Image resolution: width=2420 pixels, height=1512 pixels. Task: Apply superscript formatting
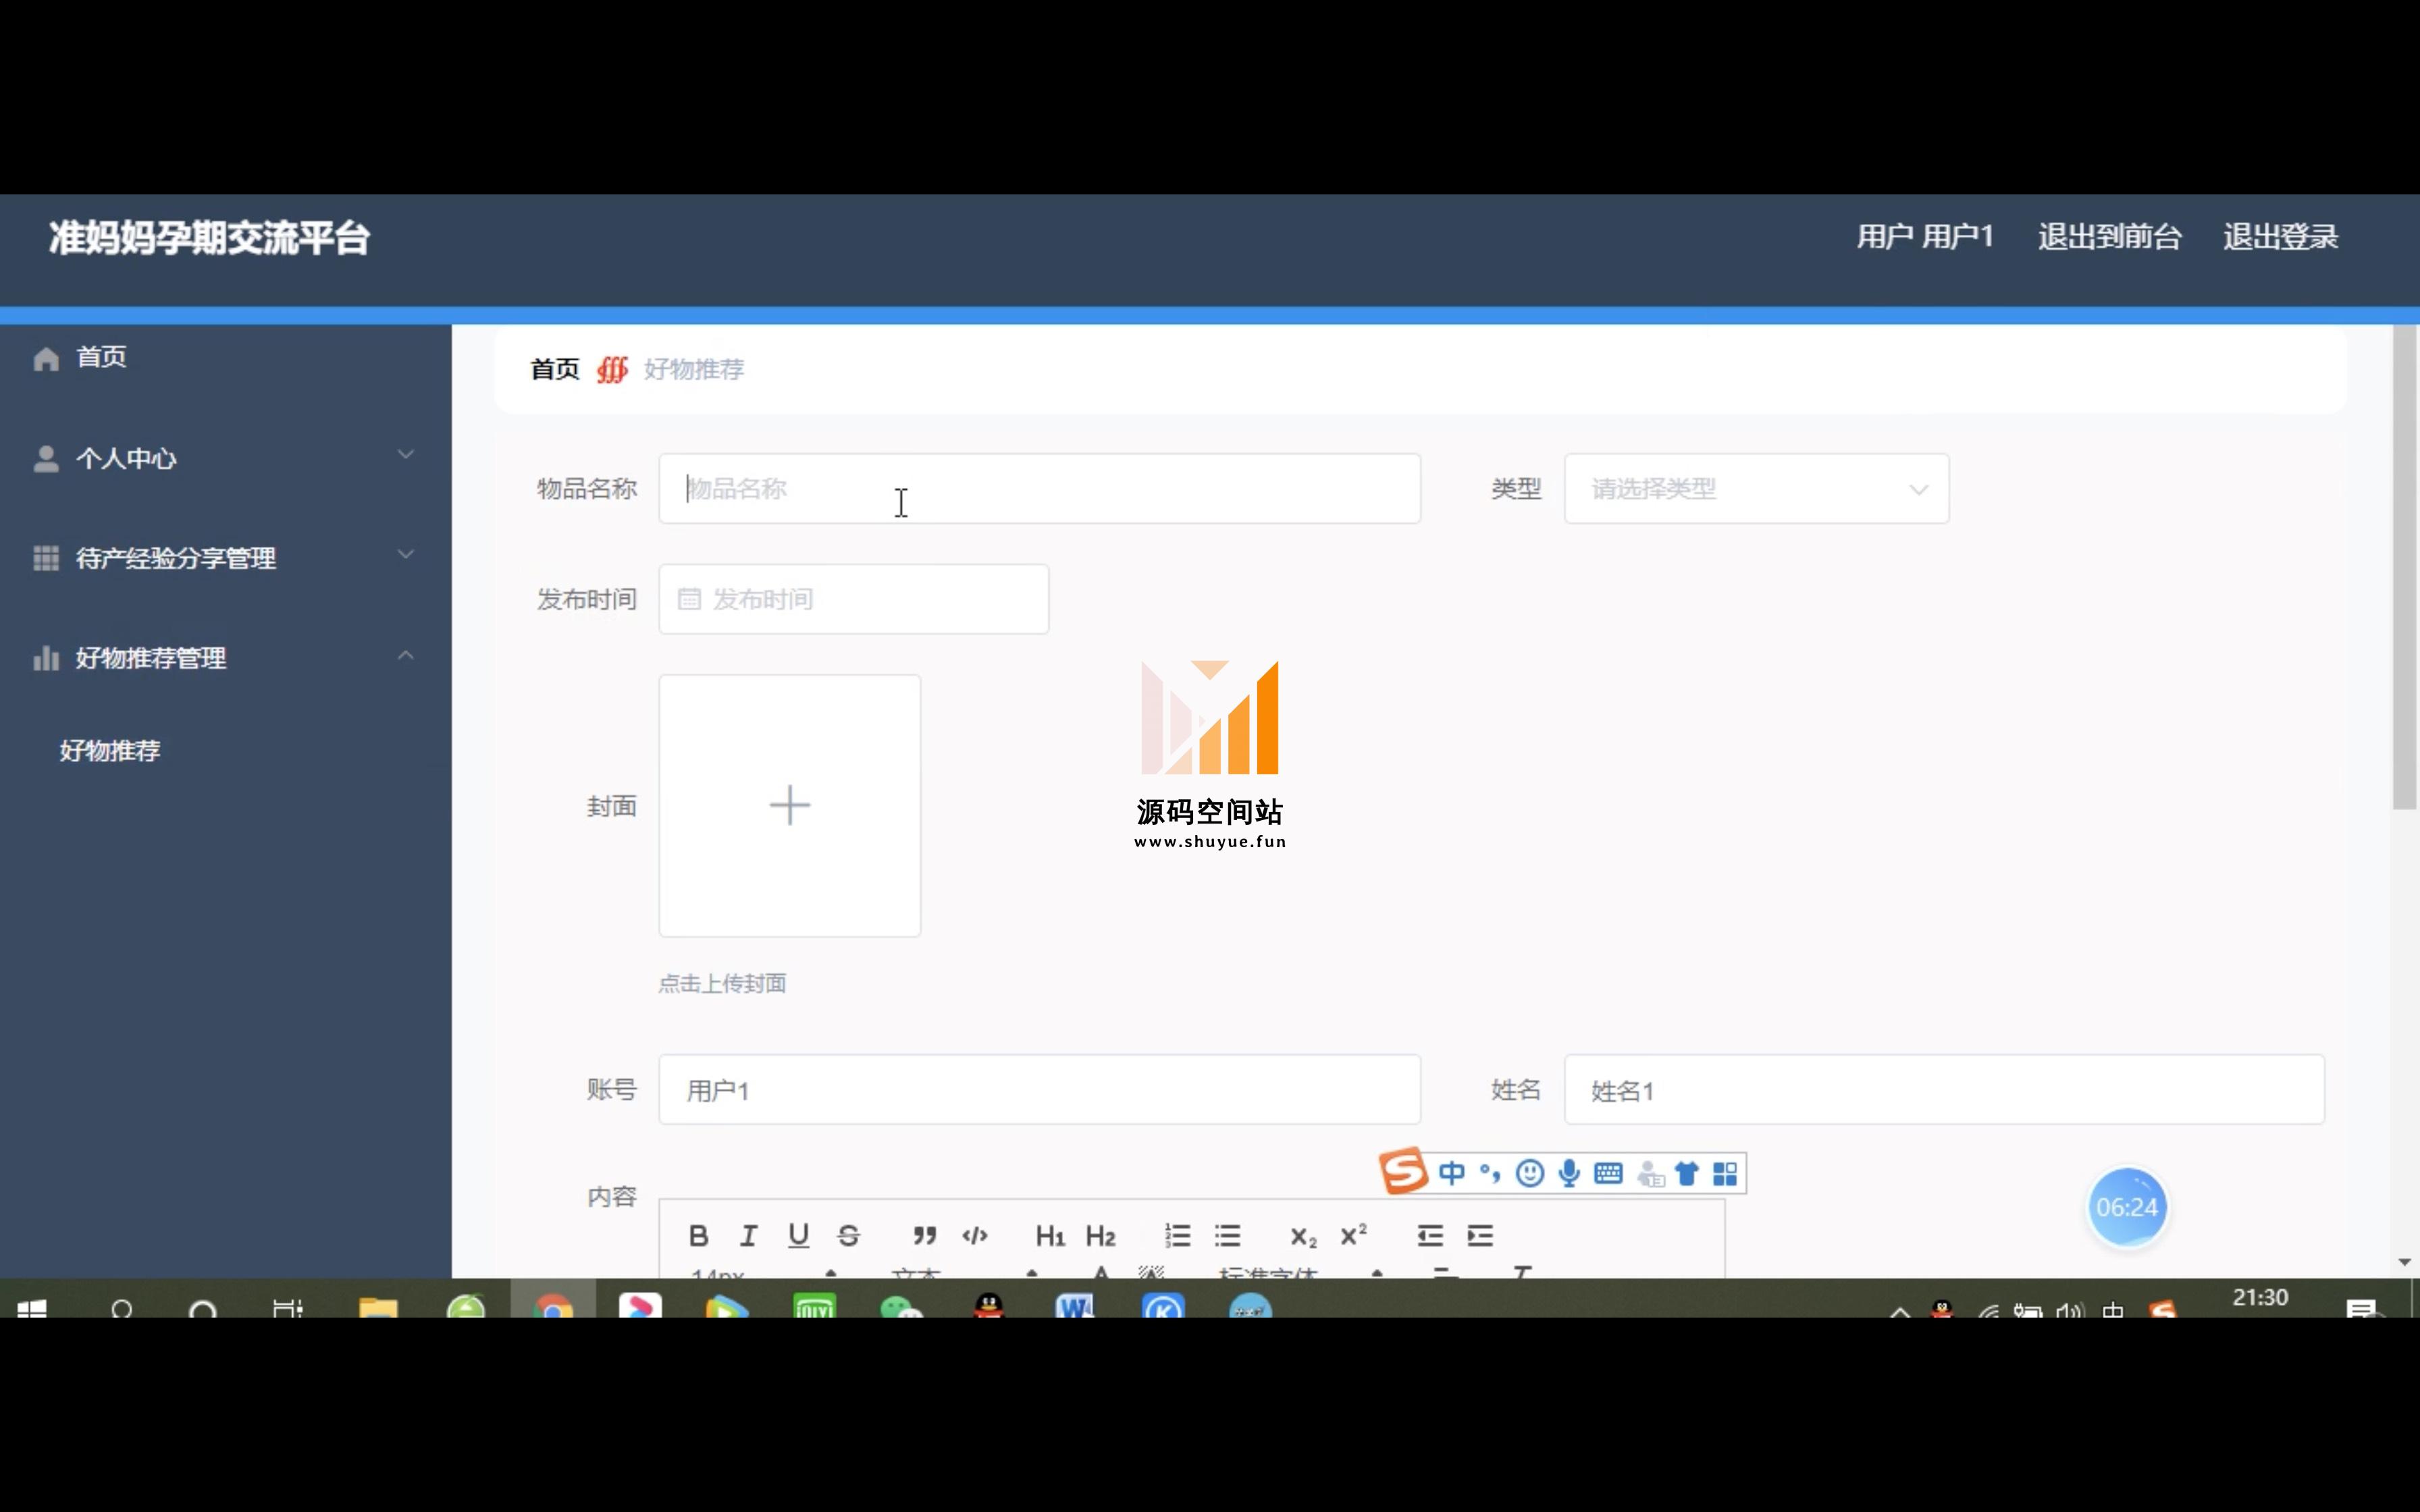click(x=1353, y=1235)
